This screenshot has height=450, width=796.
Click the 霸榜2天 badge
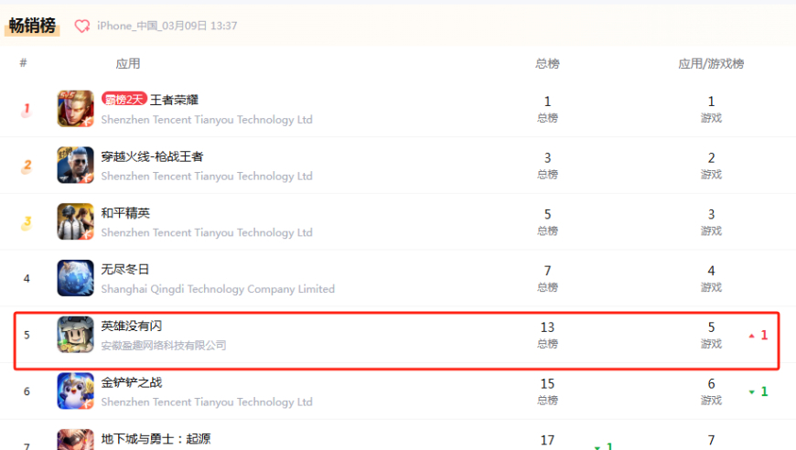click(x=124, y=99)
